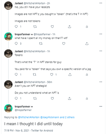Reply to Jarlent's "still have your receipts" tweet
The height and width of the screenshot is (134, 107).
tap(16, 27)
